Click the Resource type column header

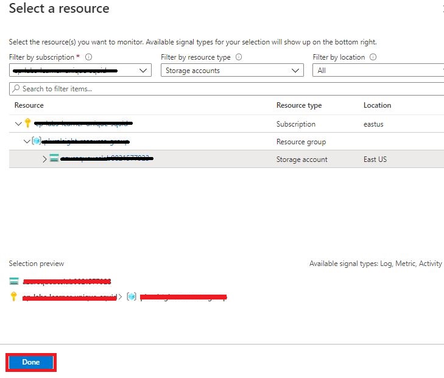tap(298, 105)
